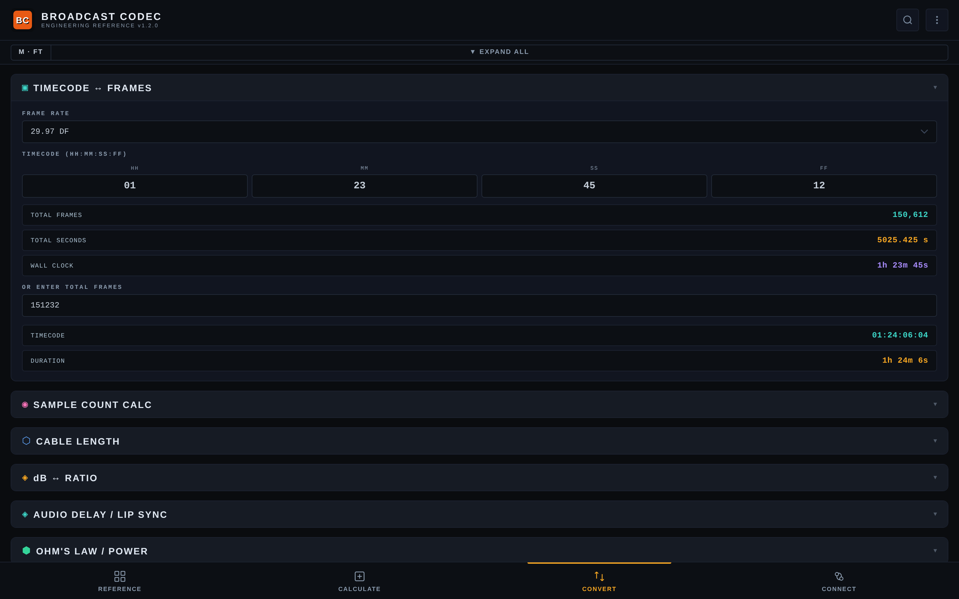
Task: Click the Convert arrows icon
Action: click(x=599, y=576)
